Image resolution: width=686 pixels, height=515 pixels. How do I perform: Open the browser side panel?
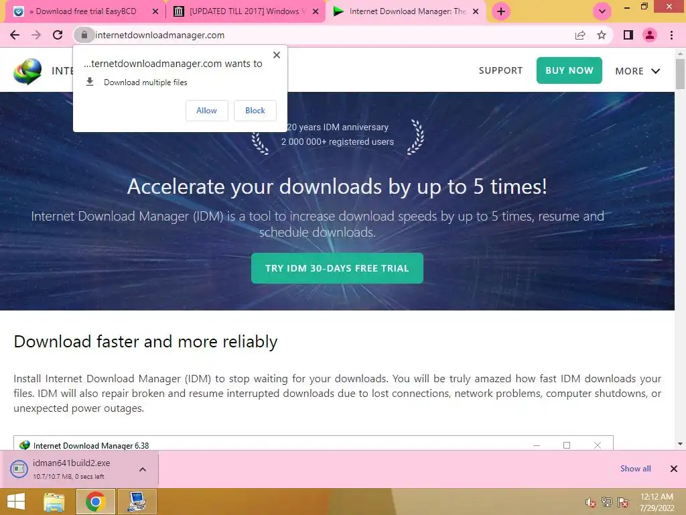click(x=628, y=35)
